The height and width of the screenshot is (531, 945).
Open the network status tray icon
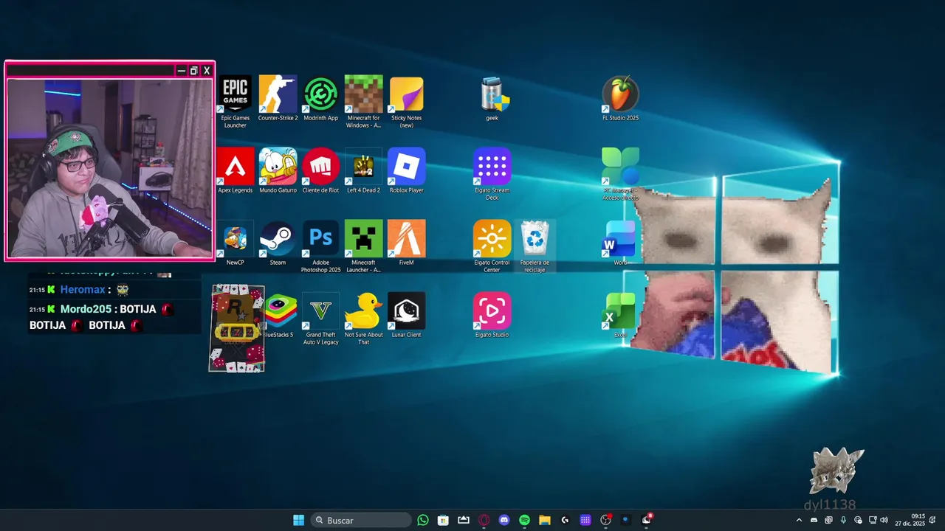click(x=873, y=520)
